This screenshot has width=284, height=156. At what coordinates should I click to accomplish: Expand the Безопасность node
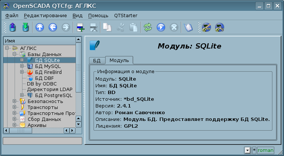(x=14, y=101)
